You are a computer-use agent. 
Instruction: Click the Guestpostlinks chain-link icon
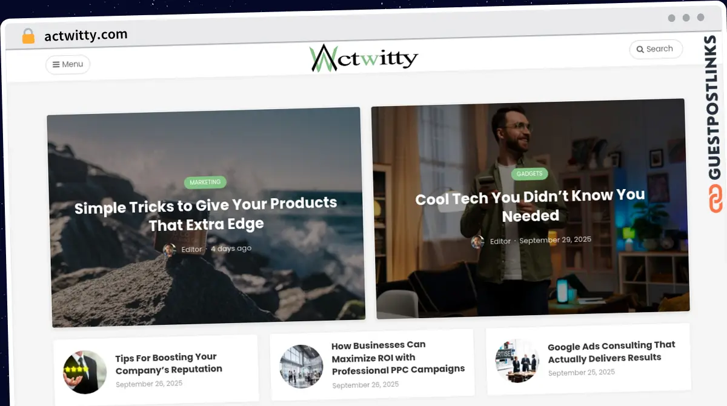(716, 200)
